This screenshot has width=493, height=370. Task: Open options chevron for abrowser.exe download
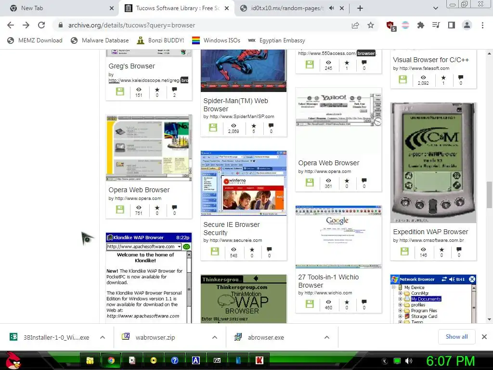point(327,337)
